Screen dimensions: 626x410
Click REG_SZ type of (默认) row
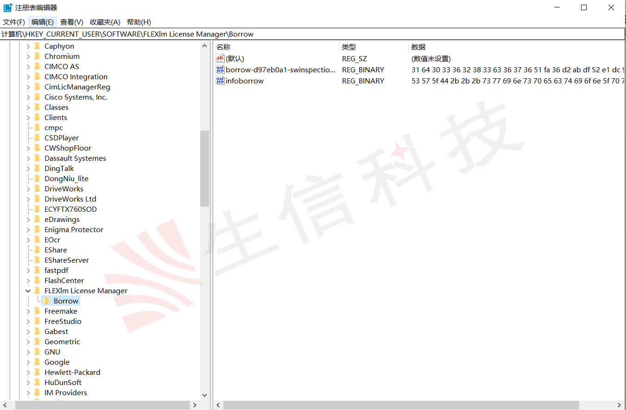tap(354, 58)
